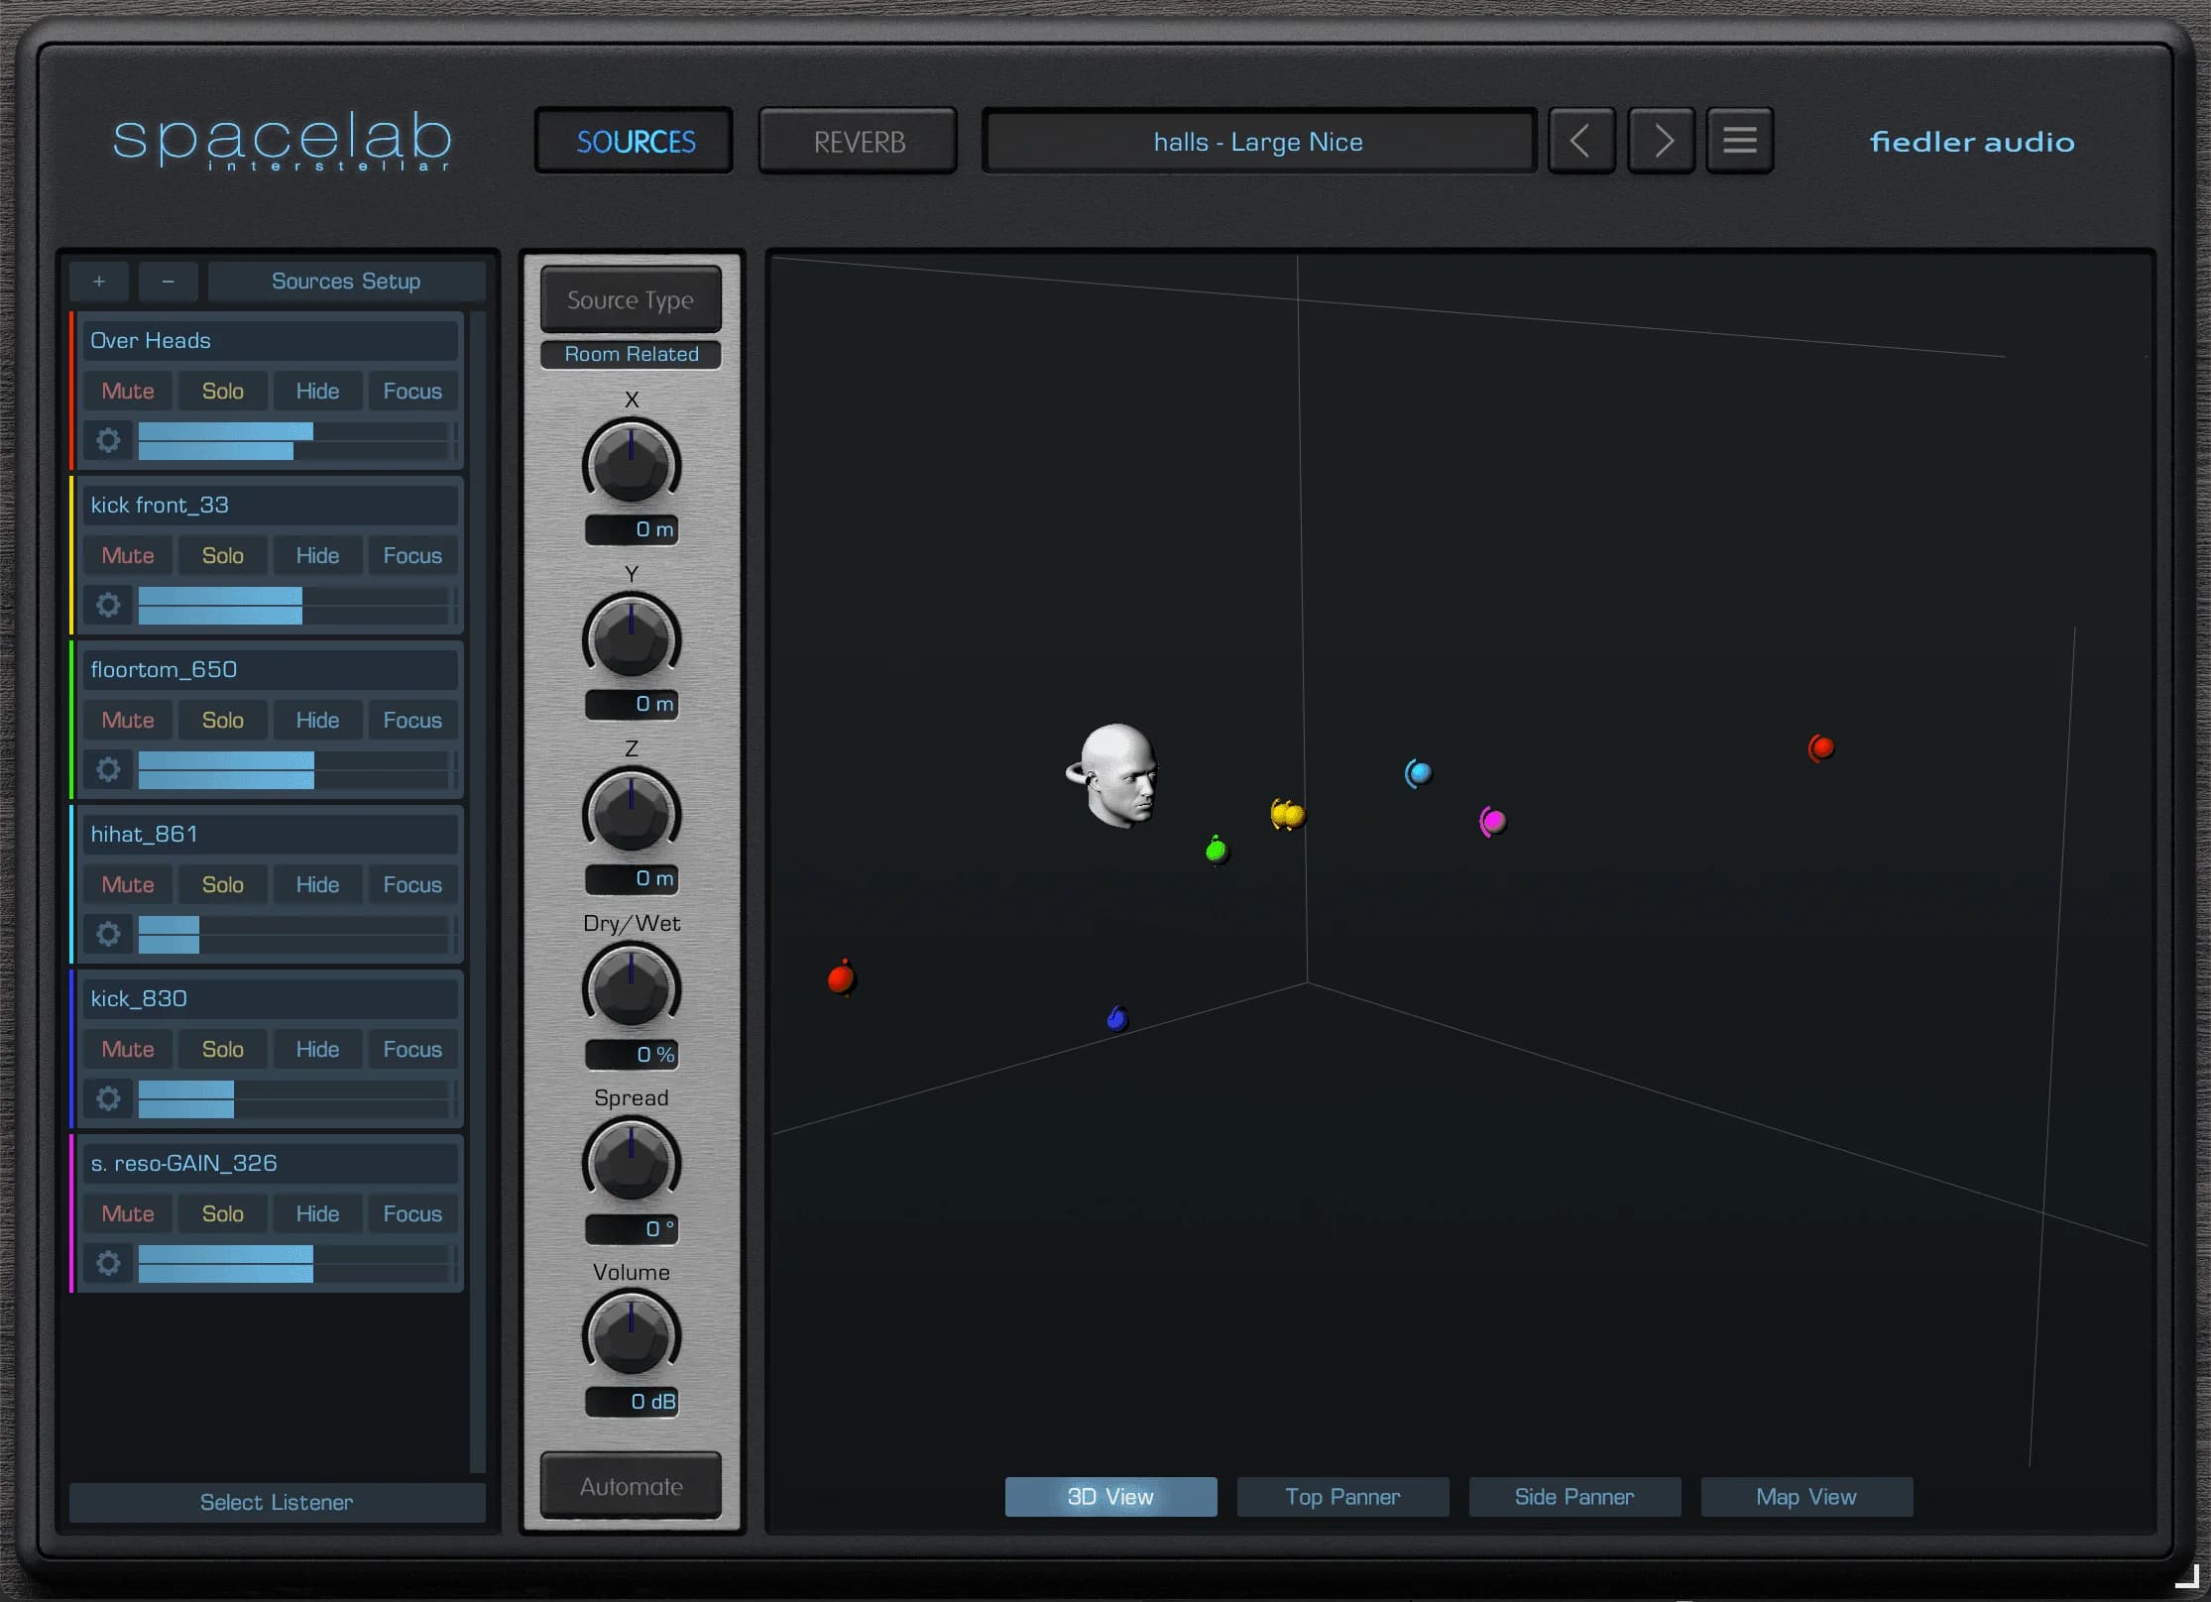Click the Select Listener button
Viewport: 2211px width, 1602px height.
[276, 1502]
